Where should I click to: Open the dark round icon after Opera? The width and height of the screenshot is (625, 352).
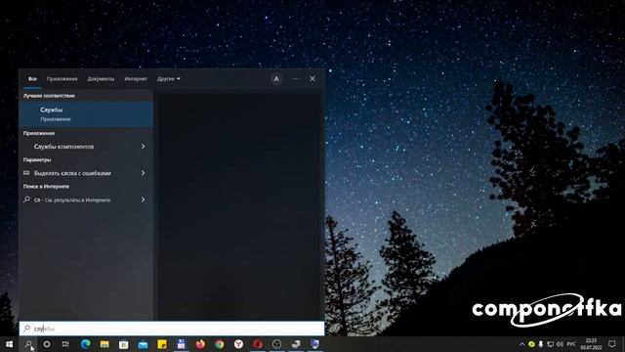pyautogui.click(x=276, y=344)
